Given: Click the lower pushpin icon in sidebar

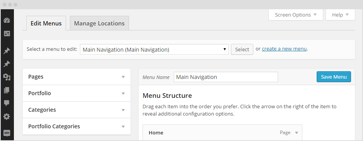Looking at the screenshot, I should tap(7, 64).
